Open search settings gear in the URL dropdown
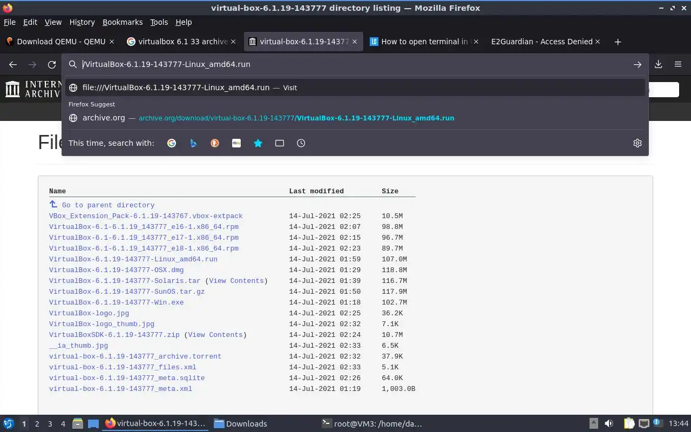This screenshot has height=432, width=691. [x=638, y=143]
